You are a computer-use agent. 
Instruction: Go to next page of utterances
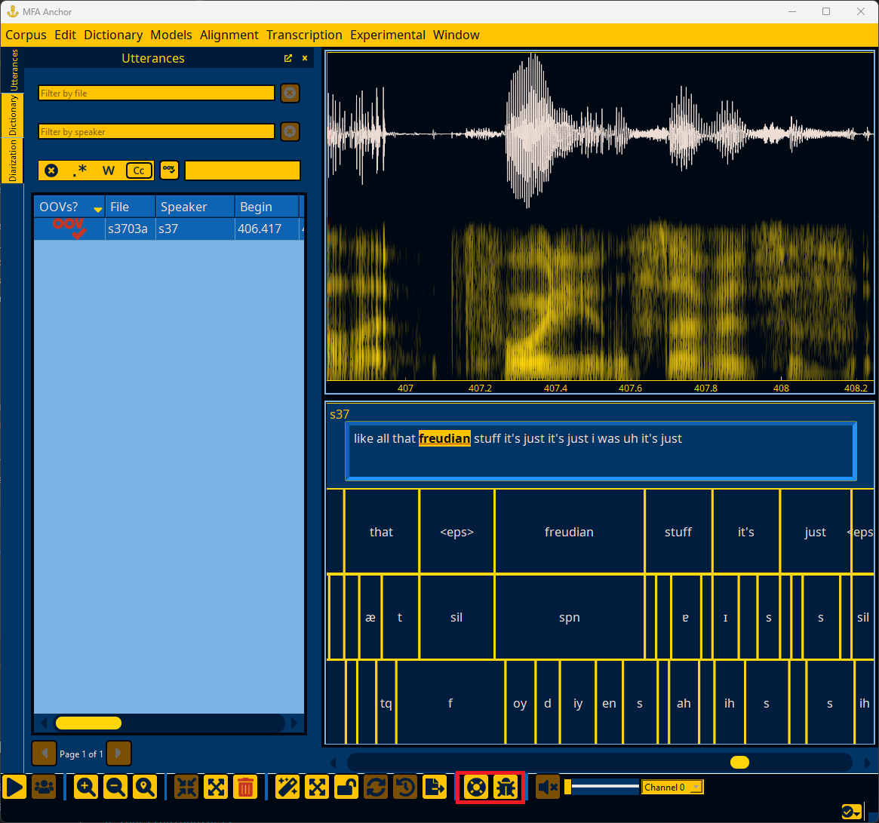(x=119, y=754)
